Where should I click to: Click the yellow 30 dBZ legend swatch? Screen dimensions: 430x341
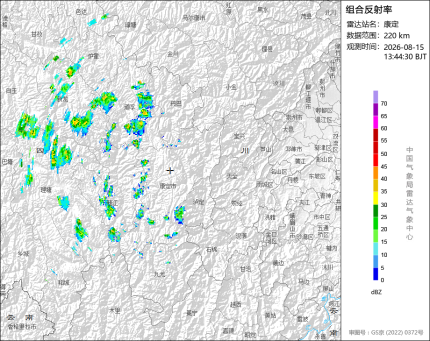point(375,198)
